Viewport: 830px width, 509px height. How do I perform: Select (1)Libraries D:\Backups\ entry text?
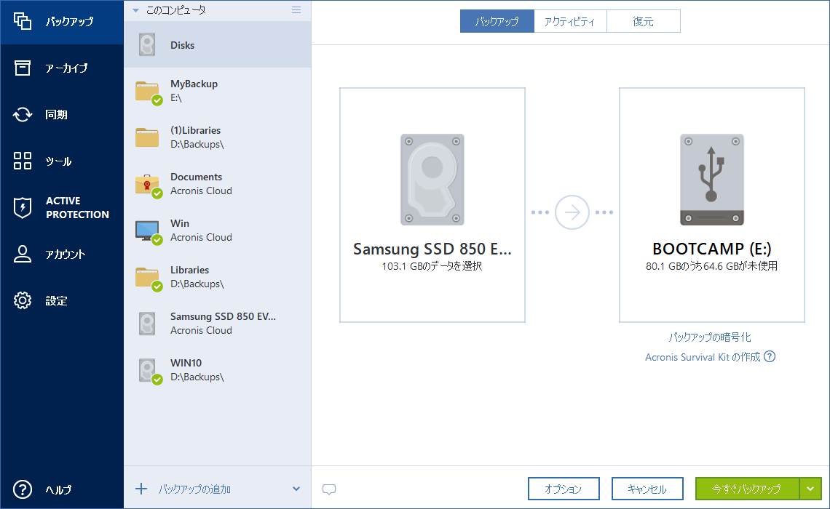pyautogui.click(x=197, y=137)
